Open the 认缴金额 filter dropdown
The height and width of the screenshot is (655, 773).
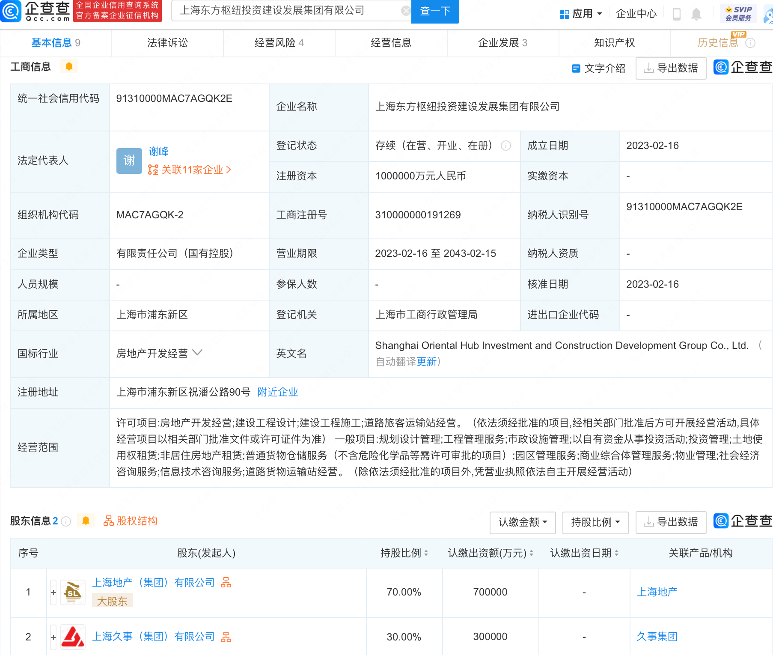523,522
